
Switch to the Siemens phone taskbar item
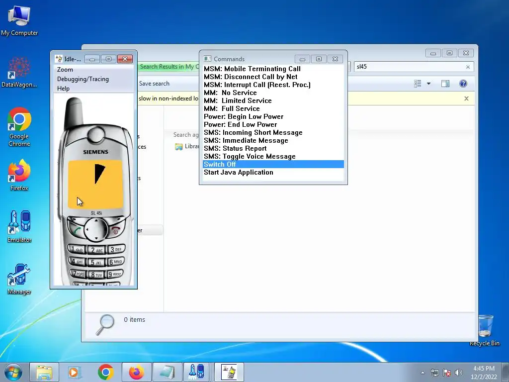229,372
